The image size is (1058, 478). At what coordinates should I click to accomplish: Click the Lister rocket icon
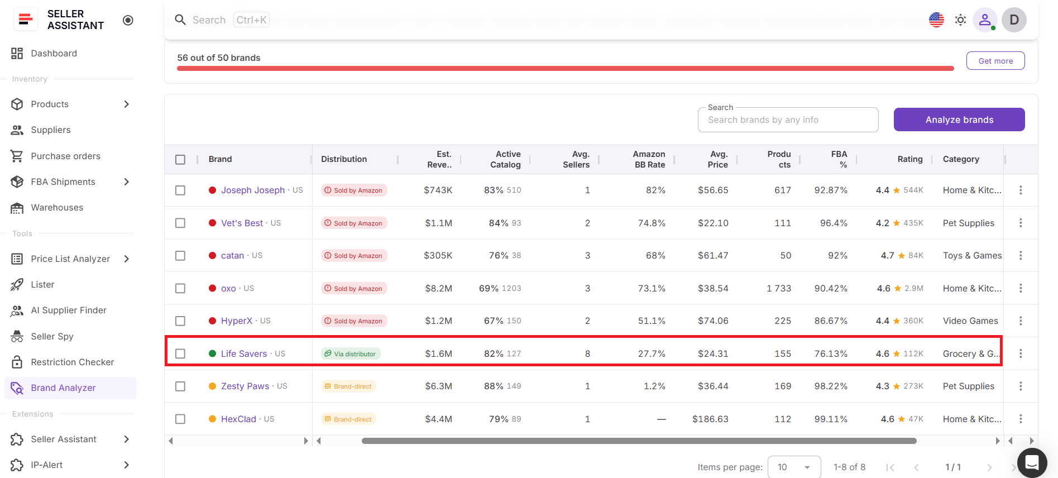[17, 285]
